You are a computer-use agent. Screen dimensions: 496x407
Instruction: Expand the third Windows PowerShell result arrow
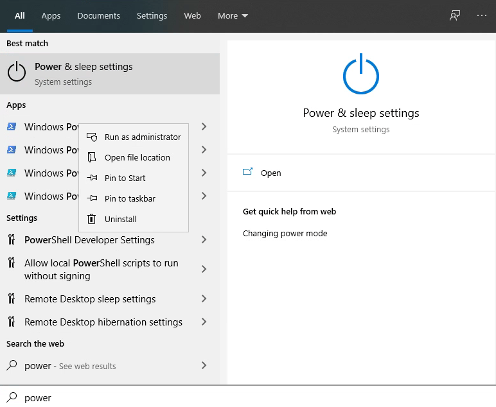pyautogui.click(x=204, y=173)
